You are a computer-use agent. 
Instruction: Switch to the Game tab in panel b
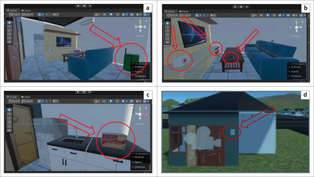point(184,11)
